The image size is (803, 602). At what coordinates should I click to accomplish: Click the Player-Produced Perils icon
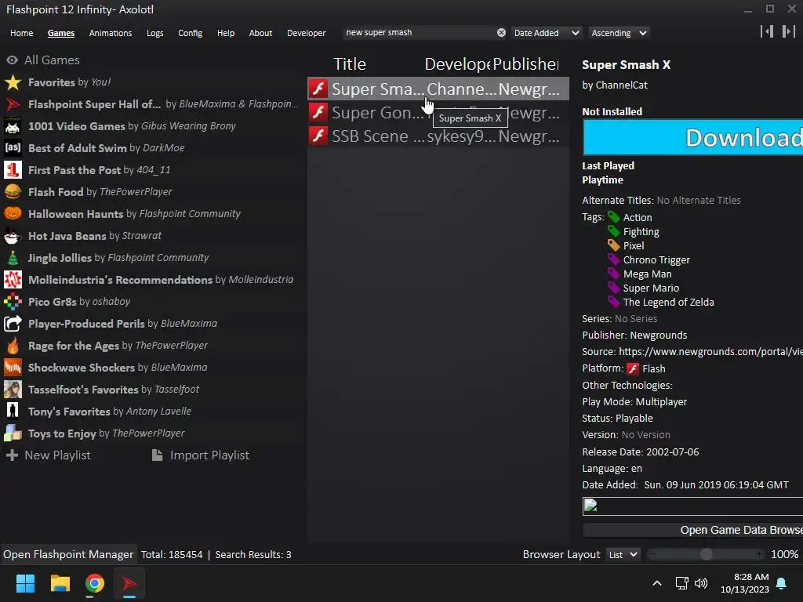13,324
